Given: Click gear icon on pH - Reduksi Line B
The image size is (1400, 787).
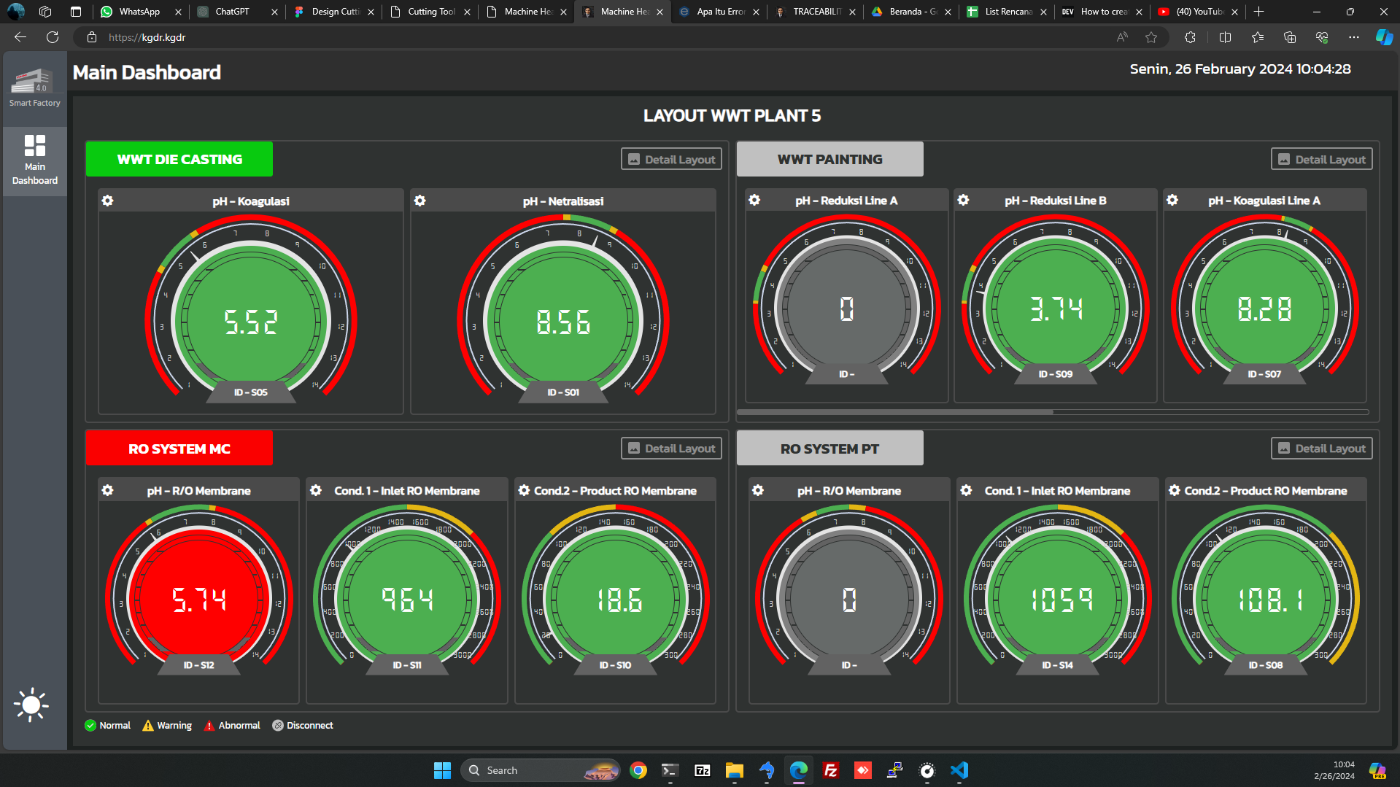Looking at the screenshot, I should click(963, 200).
